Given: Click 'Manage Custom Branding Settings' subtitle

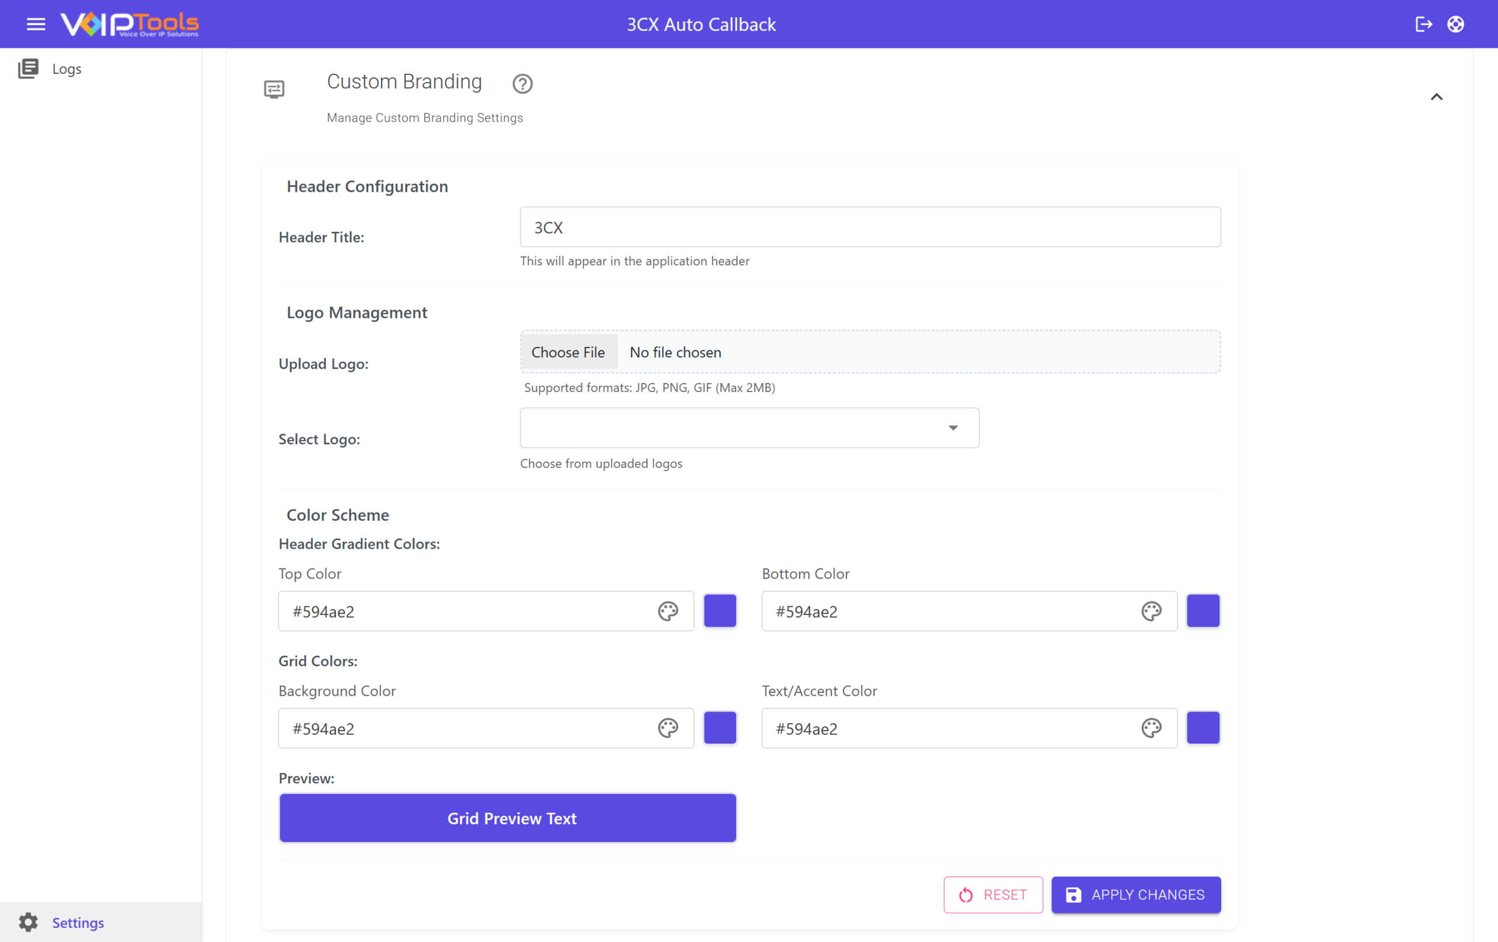Looking at the screenshot, I should point(425,118).
